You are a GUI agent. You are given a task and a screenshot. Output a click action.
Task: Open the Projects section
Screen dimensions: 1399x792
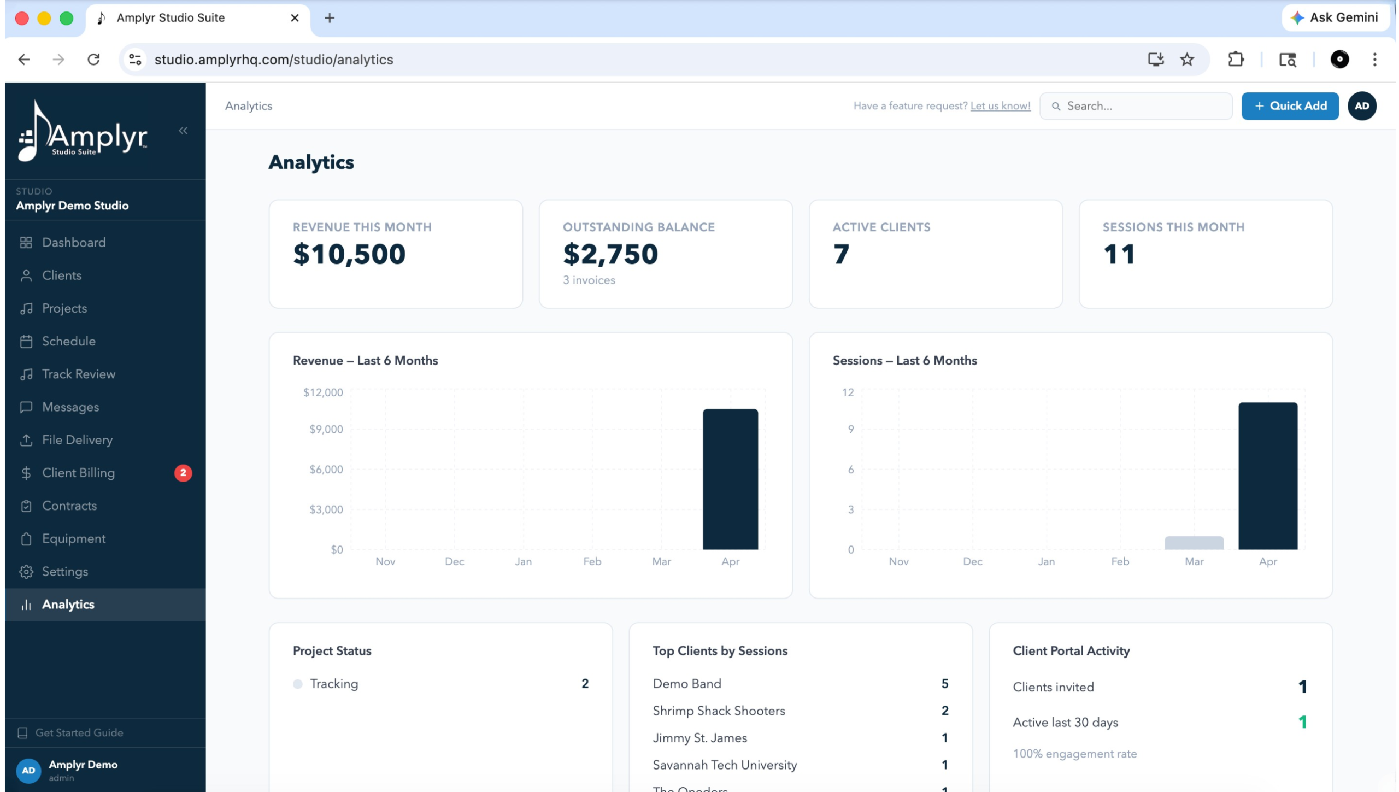64,308
